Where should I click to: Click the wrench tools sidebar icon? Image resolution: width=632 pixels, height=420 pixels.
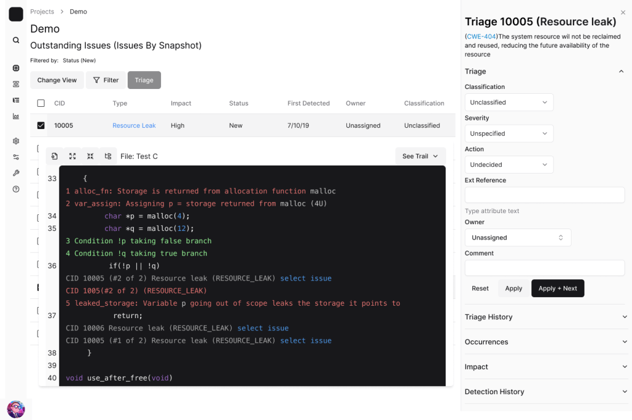click(x=16, y=173)
